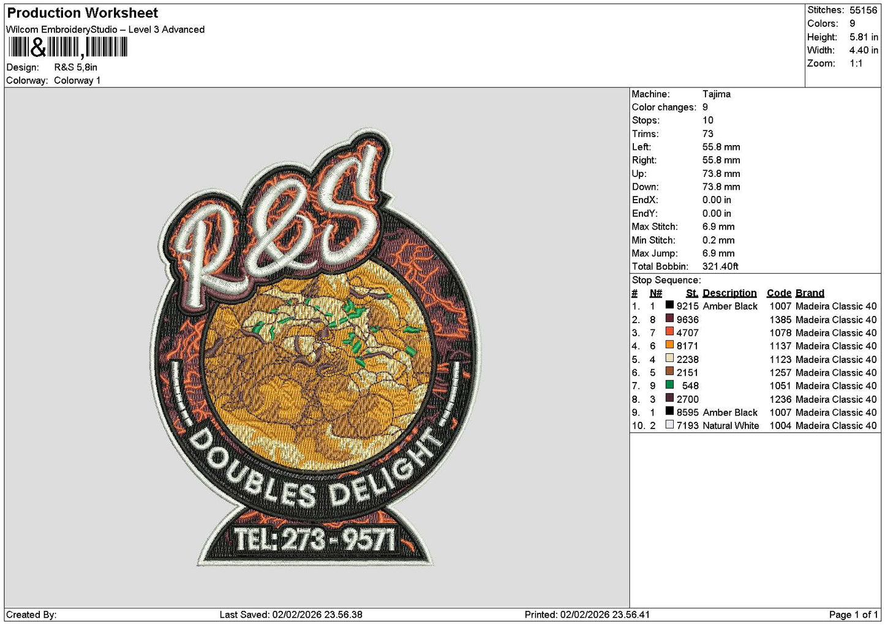This screenshot has width=885, height=625.
Task: Click thread code 1051 in row 7
Action: (x=780, y=386)
